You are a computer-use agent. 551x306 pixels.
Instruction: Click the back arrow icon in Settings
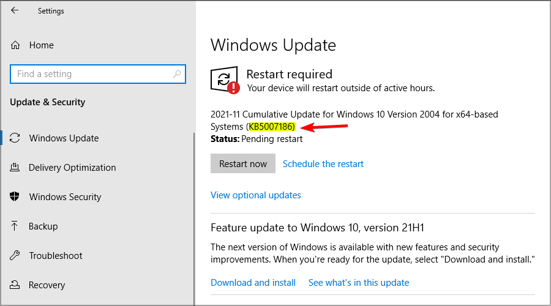[15, 10]
